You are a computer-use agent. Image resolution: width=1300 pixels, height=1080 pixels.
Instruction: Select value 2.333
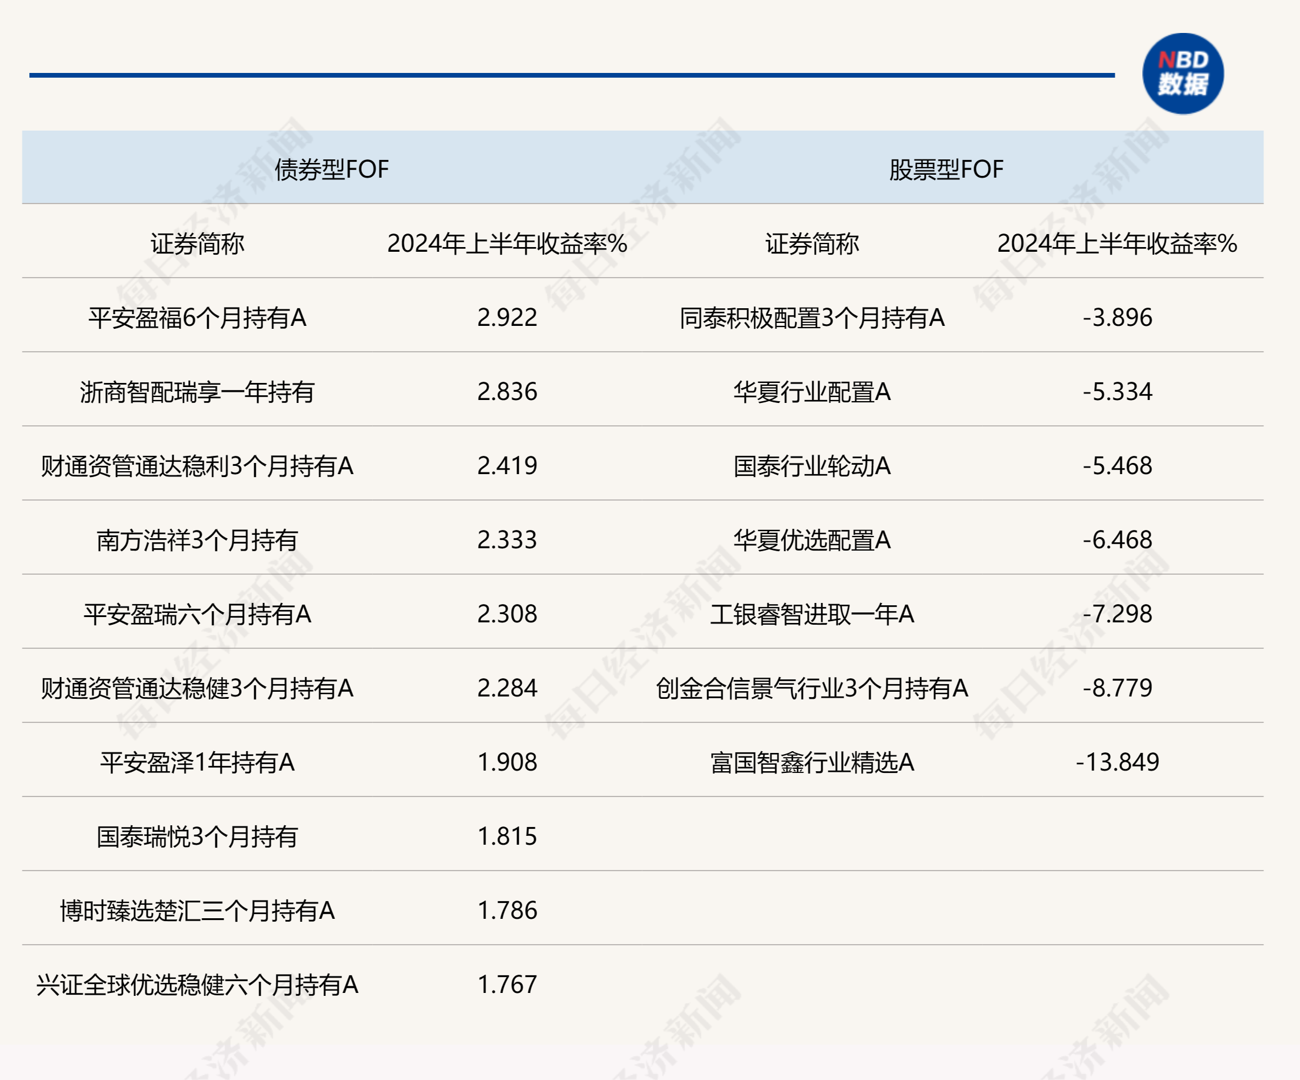pos(507,539)
